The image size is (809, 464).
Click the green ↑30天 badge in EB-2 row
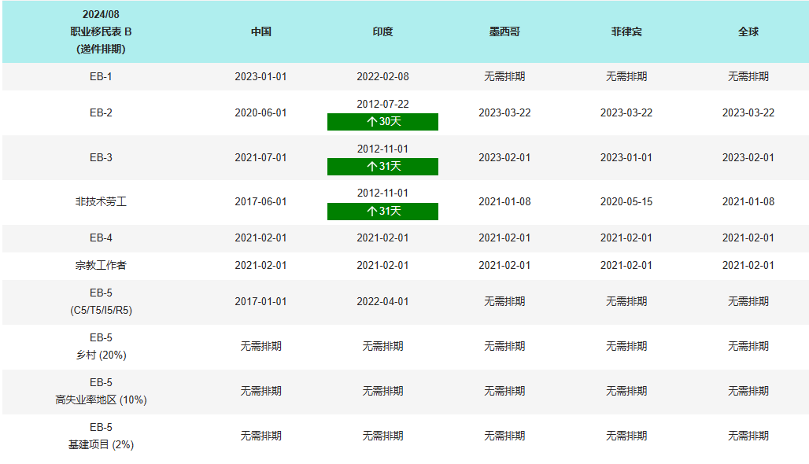(x=382, y=122)
